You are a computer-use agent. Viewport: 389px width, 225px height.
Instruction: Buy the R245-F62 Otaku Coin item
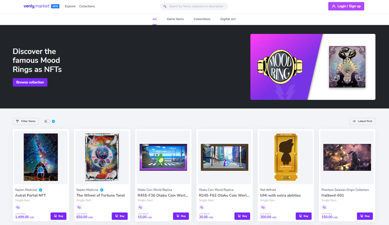click(243, 216)
